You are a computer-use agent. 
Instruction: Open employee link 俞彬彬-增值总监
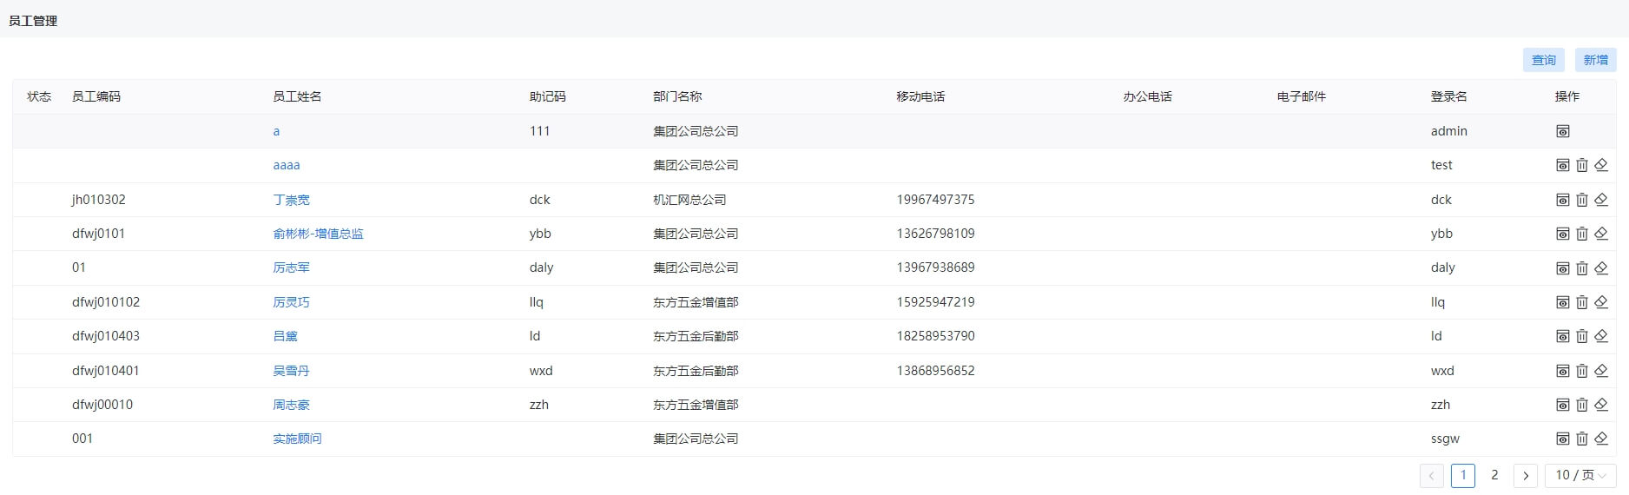pos(318,234)
